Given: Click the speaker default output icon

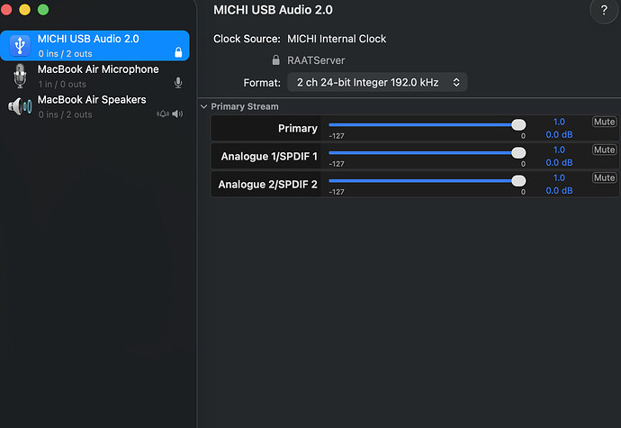Looking at the screenshot, I should tap(177, 114).
